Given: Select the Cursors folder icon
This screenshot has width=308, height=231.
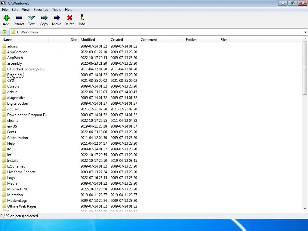Looking at the screenshot, I should point(4,86).
